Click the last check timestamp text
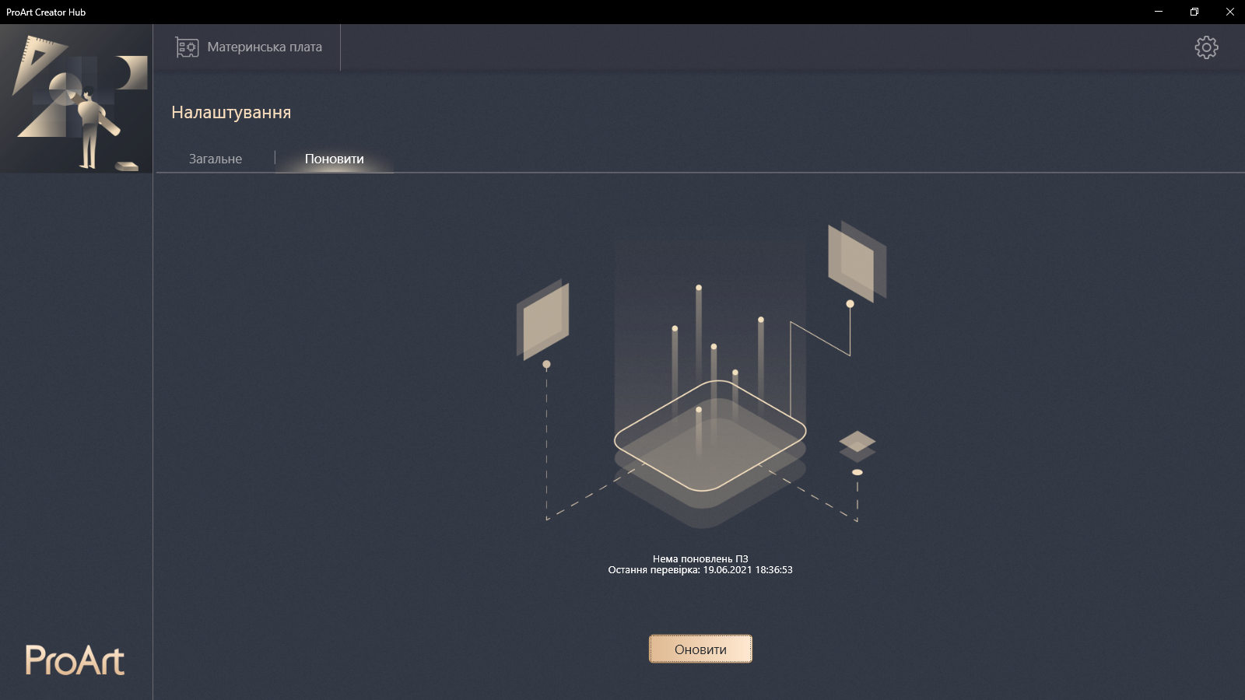The image size is (1245, 700). [x=700, y=570]
